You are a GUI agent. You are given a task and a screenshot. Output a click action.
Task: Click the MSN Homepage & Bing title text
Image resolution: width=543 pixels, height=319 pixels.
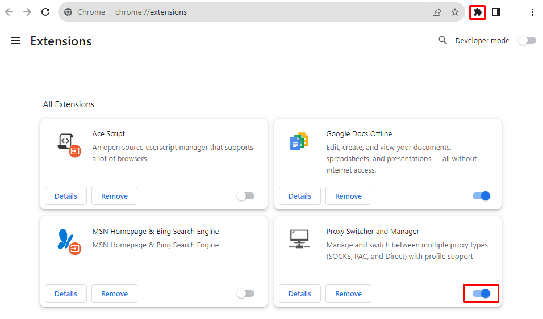(x=156, y=231)
